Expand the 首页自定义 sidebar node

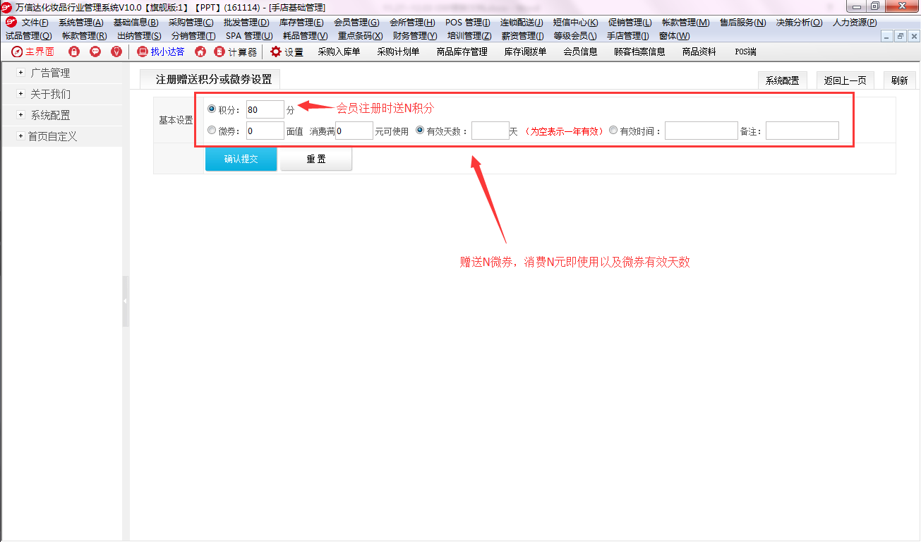[x=20, y=136]
